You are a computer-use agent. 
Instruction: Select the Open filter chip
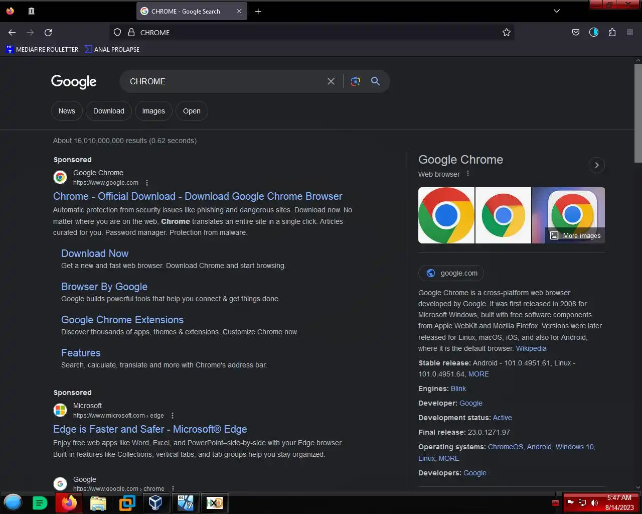(x=192, y=111)
